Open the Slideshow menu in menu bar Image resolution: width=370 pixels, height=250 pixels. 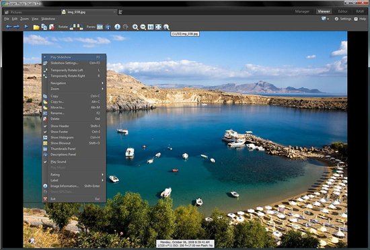pyautogui.click(x=48, y=19)
